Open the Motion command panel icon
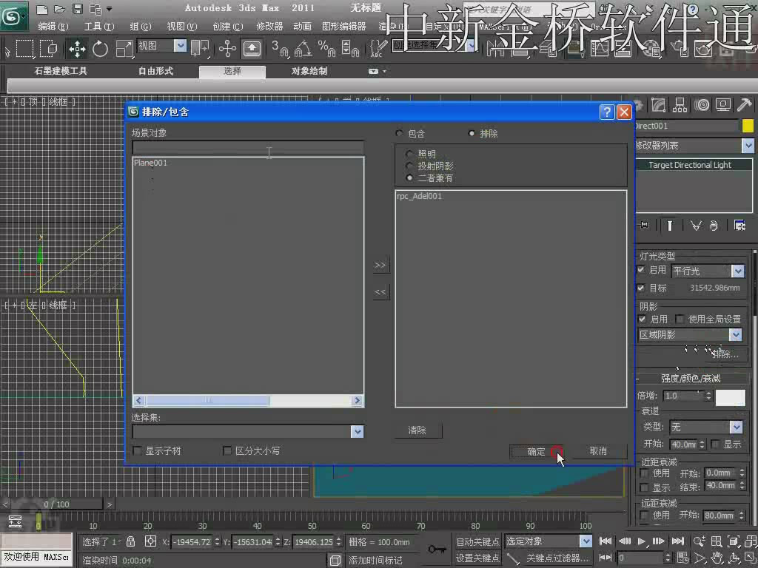 (702, 105)
